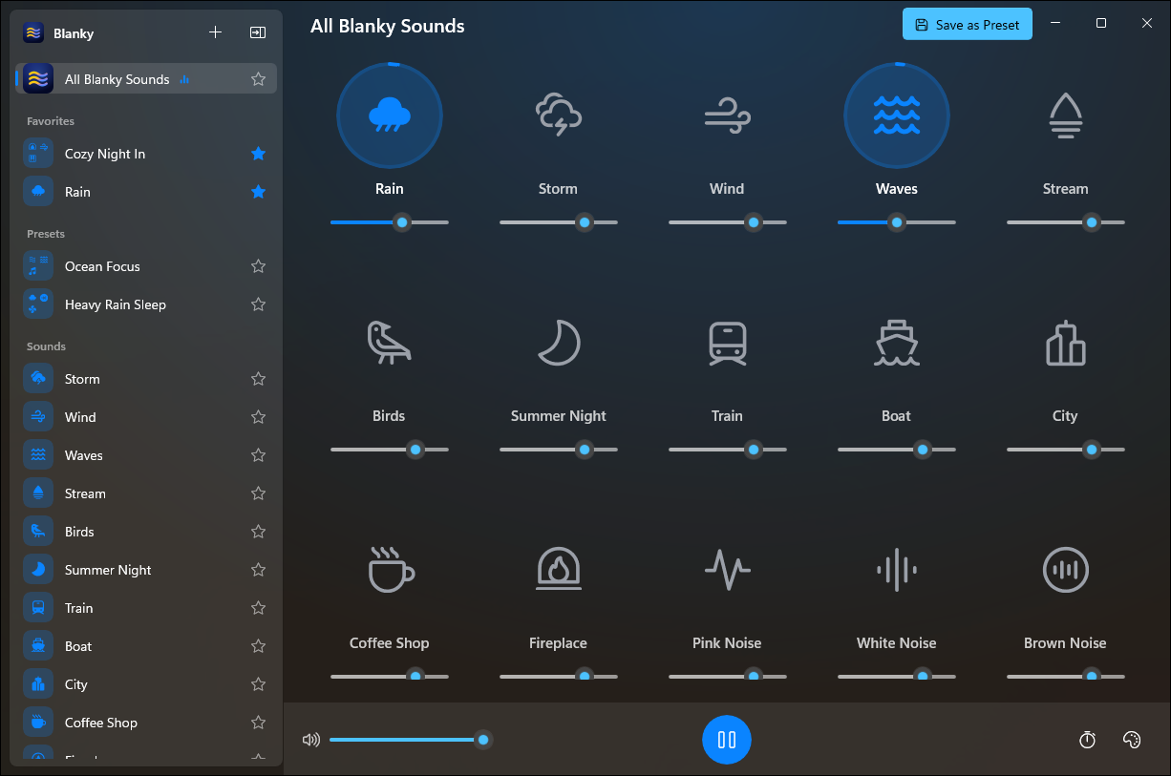Select Stream in the sidebar Sounds list
The width and height of the screenshot is (1171, 776).
coord(146,493)
